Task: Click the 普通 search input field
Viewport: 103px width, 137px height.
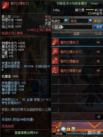Action: point(73,27)
